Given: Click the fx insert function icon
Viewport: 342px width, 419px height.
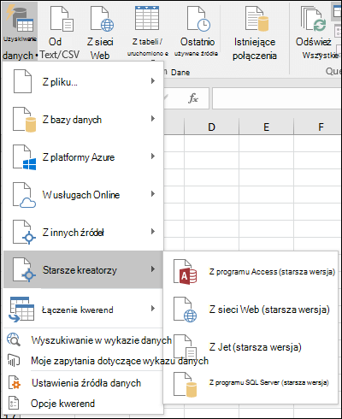Looking at the screenshot, I should point(193,98).
